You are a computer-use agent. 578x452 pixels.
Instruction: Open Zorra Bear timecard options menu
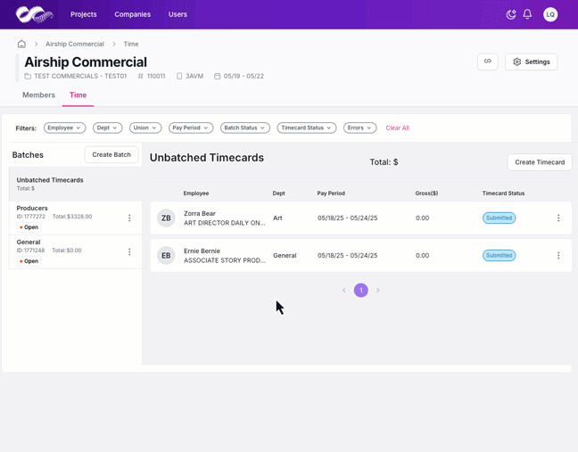[x=558, y=218]
